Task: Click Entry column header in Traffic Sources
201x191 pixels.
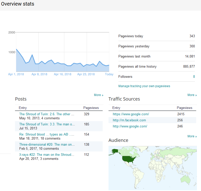Action: [x=116, y=108]
